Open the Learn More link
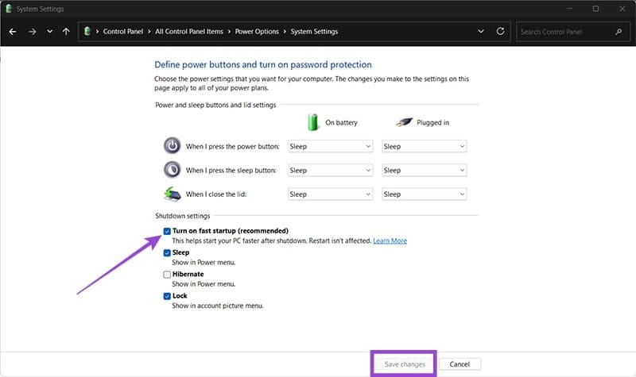Image resolution: width=636 pixels, height=377 pixels. 390,240
